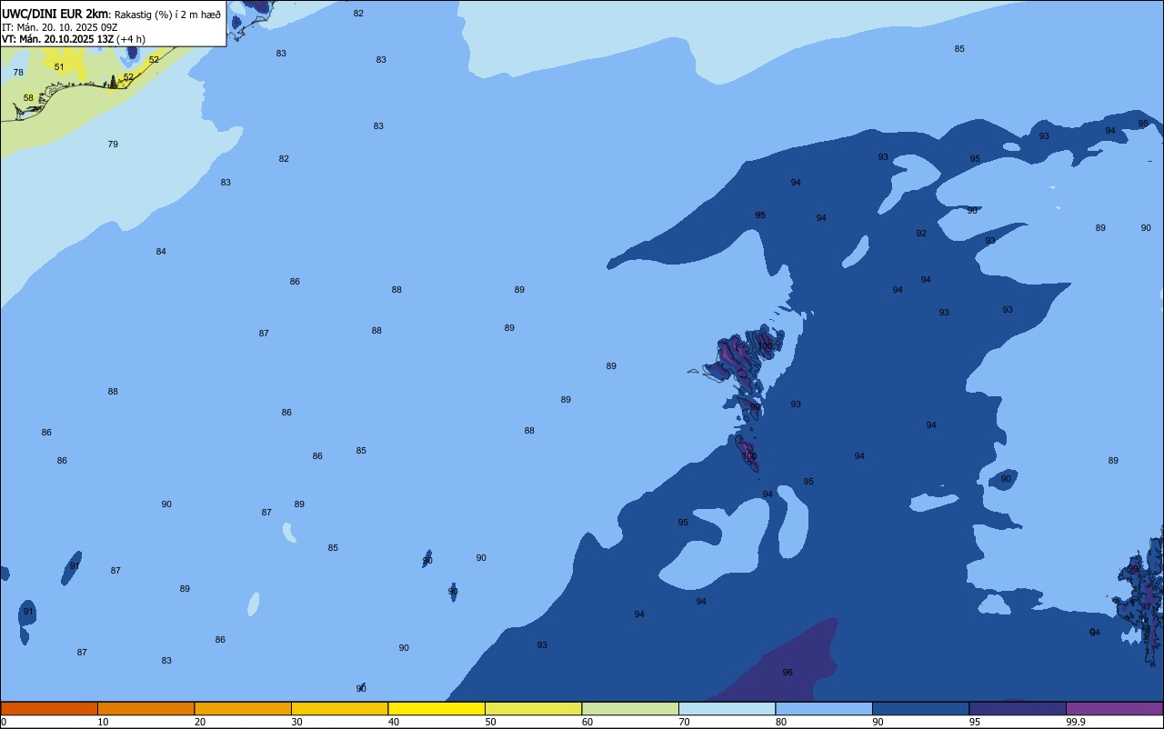Click the map value "92"
The image size is (1164, 729).
coord(921,234)
